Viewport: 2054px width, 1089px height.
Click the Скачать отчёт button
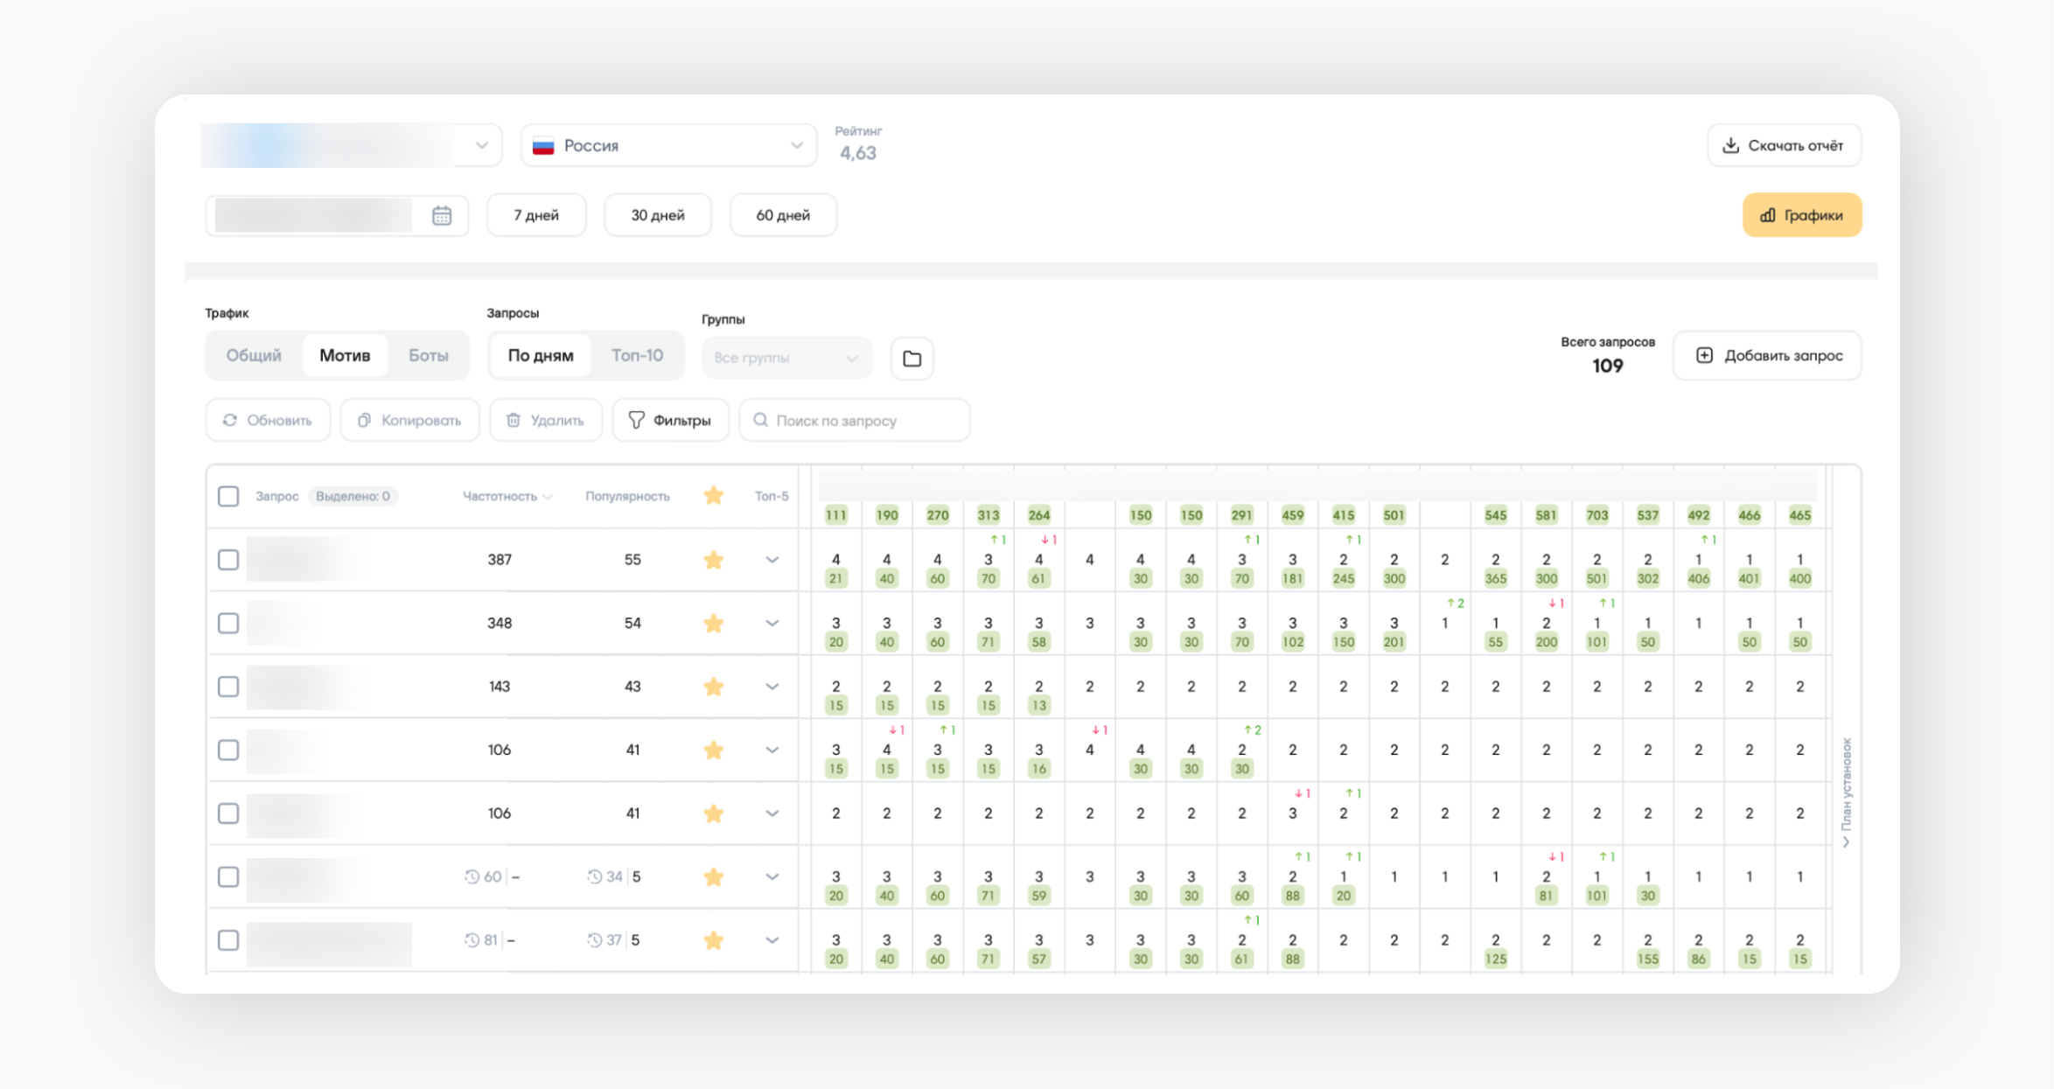[1783, 145]
